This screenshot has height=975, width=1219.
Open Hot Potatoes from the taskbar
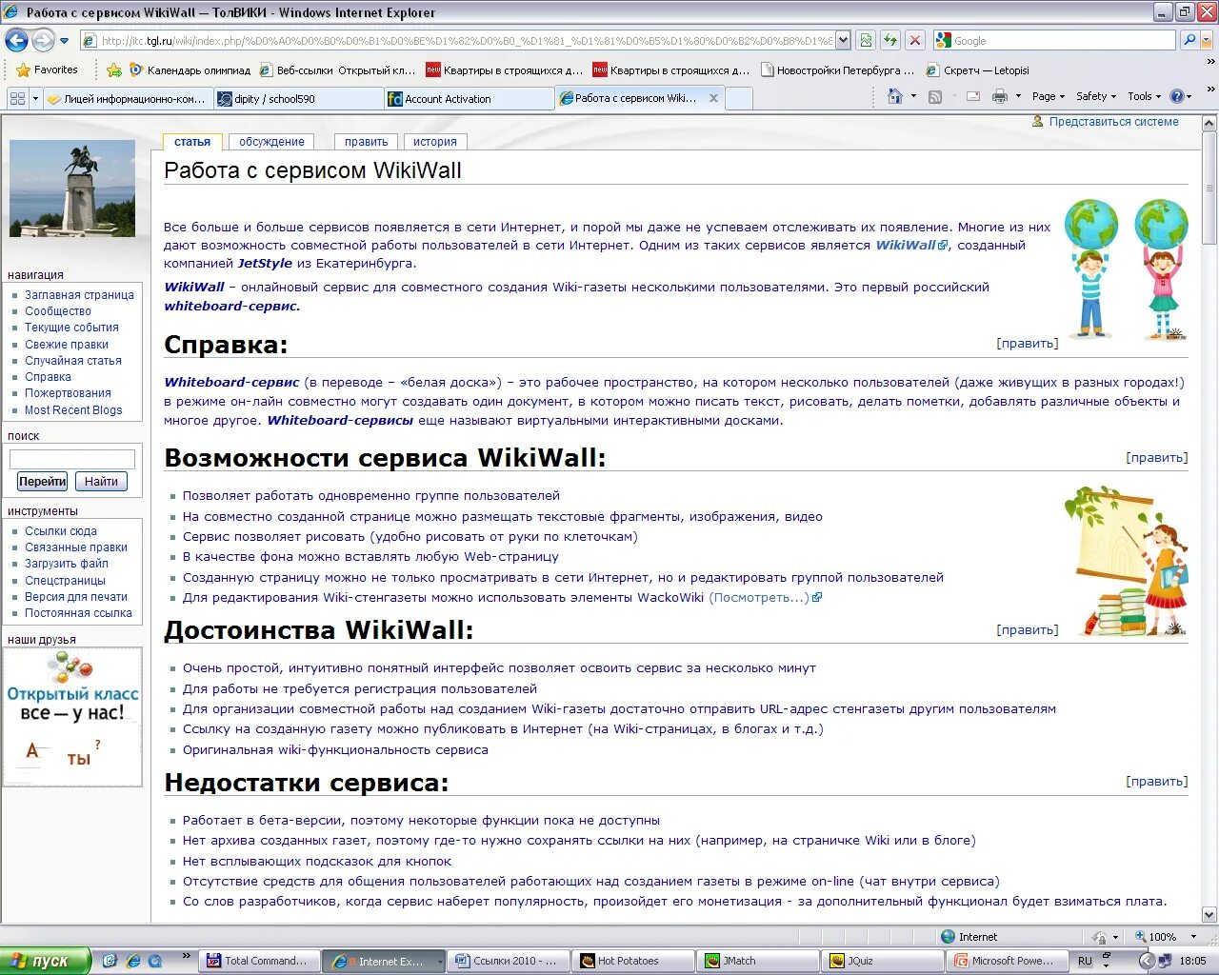click(x=632, y=961)
